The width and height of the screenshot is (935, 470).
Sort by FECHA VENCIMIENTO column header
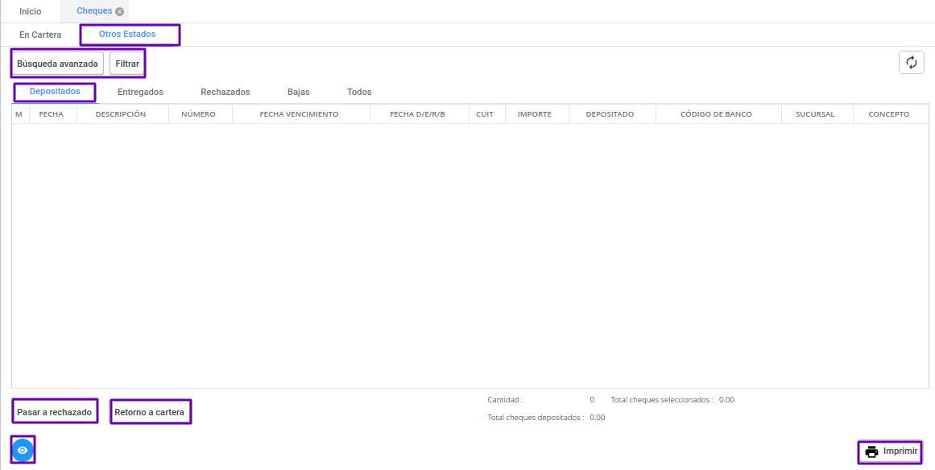(300, 113)
